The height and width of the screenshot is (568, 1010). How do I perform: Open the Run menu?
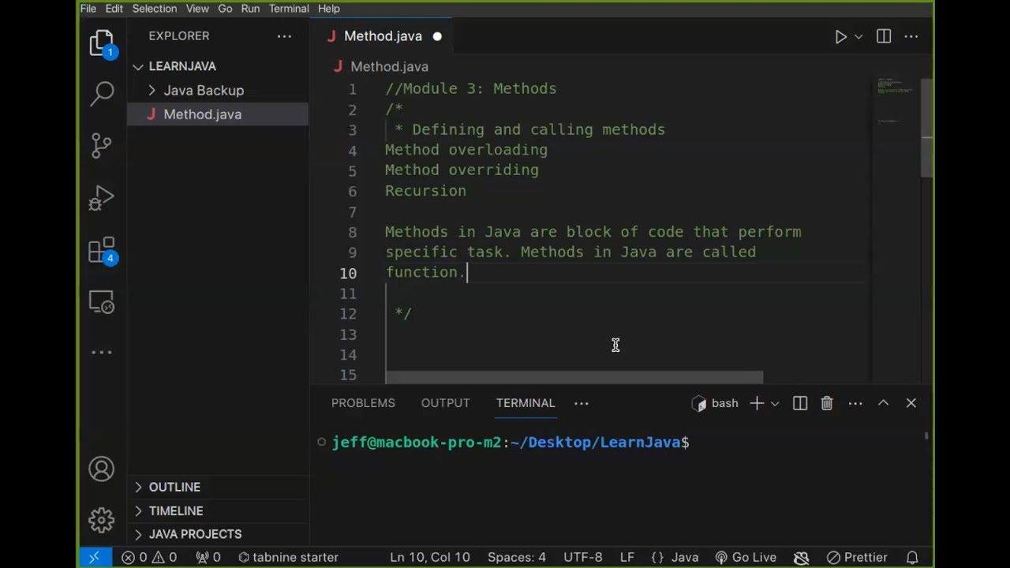click(x=250, y=9)
